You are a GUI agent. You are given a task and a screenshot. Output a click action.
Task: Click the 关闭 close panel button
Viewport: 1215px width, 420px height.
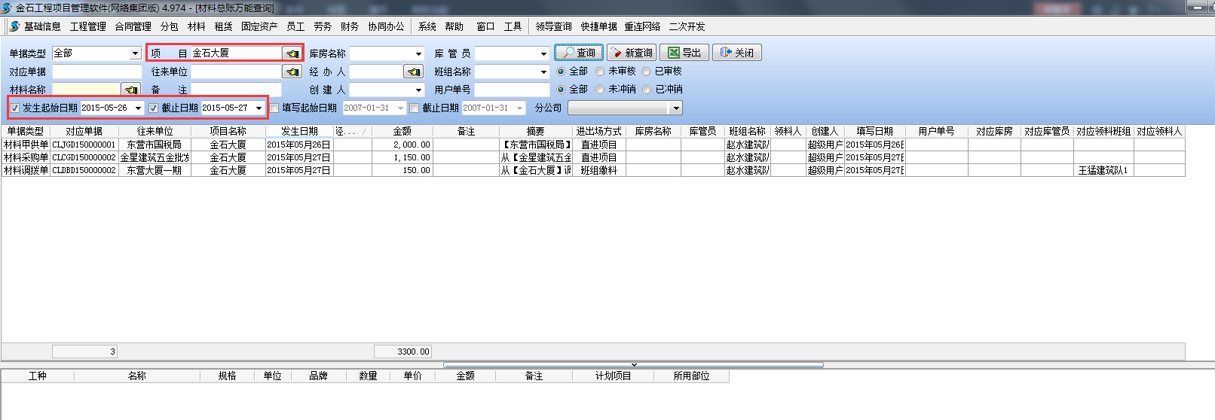tap(736, 53)
